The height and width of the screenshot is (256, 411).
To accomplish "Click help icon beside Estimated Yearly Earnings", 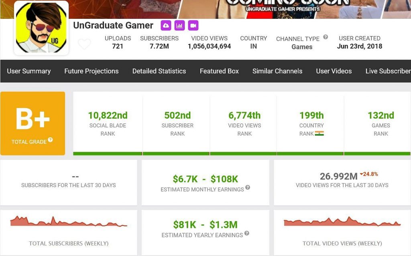I will click(246, 233).
